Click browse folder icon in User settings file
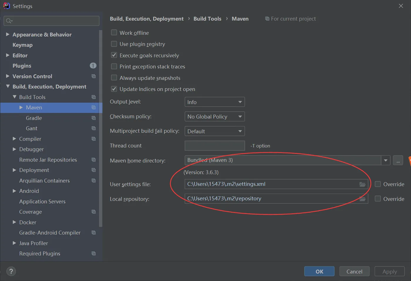This screenshot has width=411, height=281. click(x=363, y=184)
